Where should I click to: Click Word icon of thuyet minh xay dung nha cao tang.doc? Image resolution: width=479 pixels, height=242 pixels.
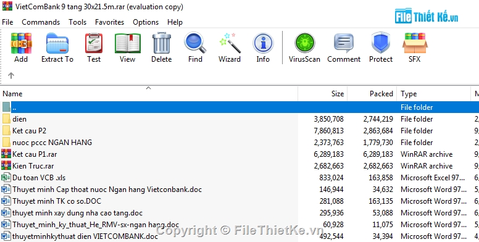6,212
